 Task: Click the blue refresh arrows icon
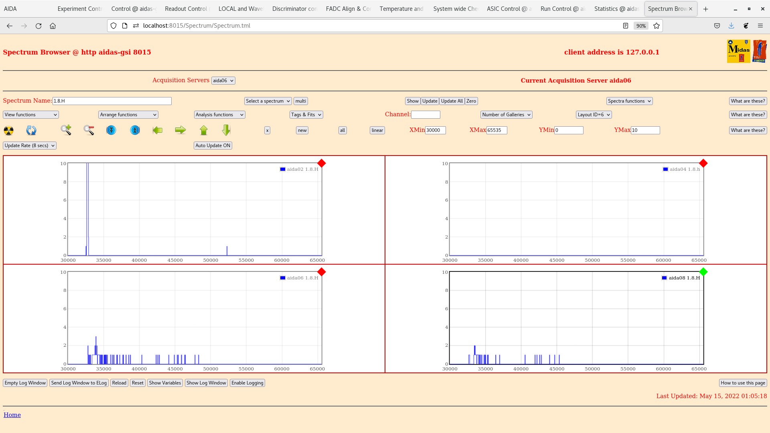(x=31, y=130)
